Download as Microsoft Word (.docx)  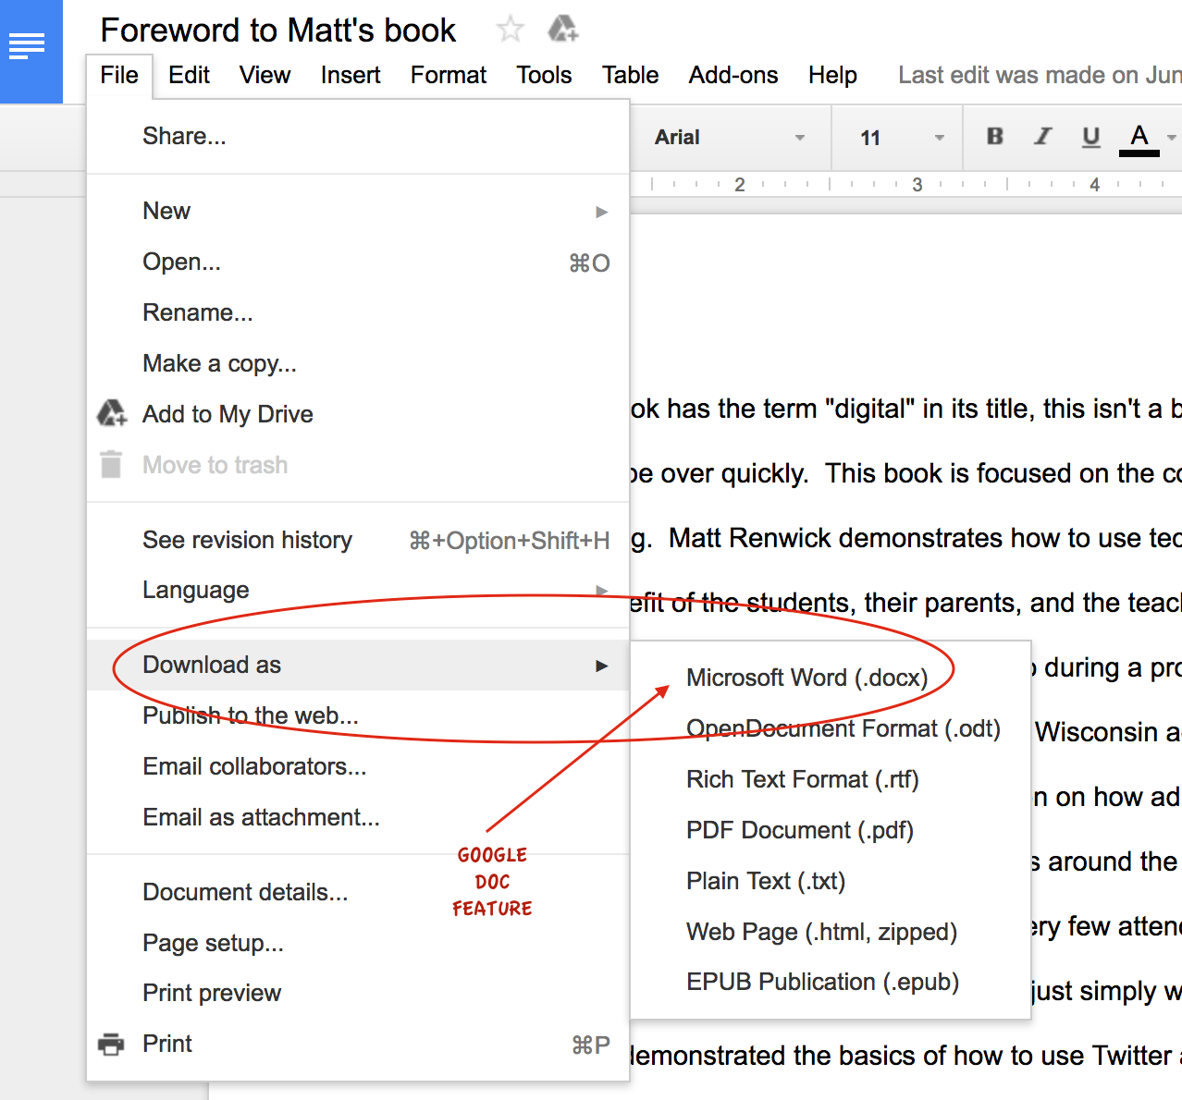[831, 678]
